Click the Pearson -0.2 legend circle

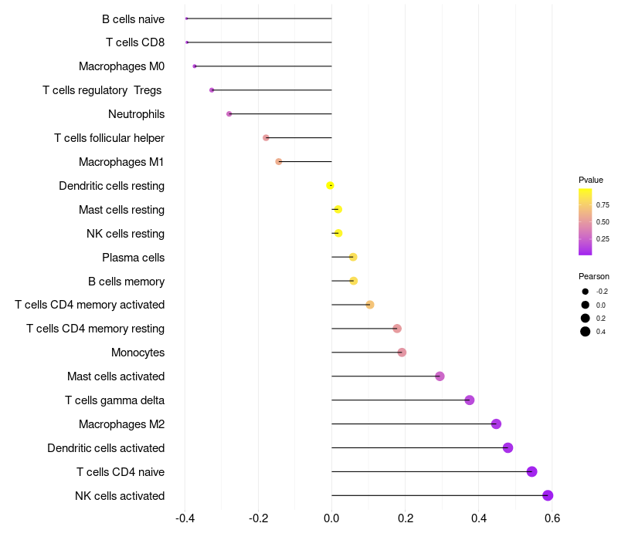(585, 292)
